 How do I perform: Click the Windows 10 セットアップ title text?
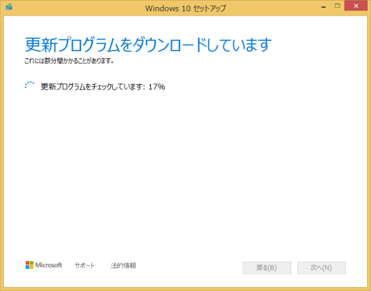pos(185,8)
